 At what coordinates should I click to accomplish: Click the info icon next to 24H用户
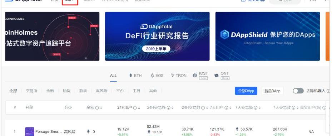pyautogui.click(x=135, y=108)
